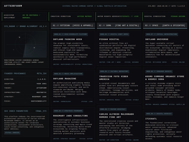Click the 'SECTOR: FINE ART / WEB3' footer text

[110, 62]
